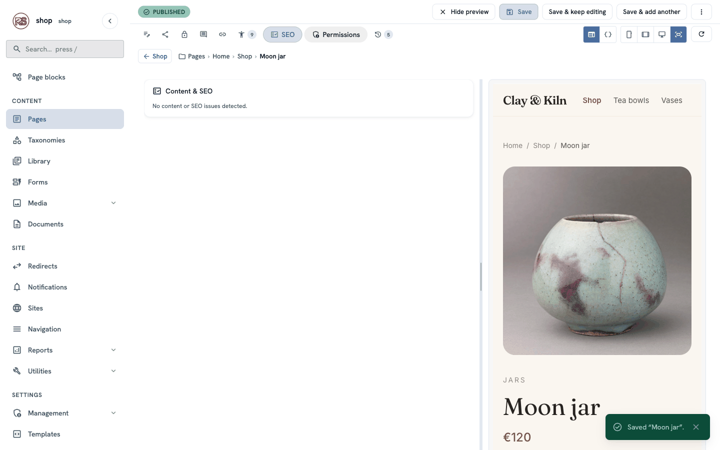This screenshot has width=720, height=450.
Task: Open the SEO tab
Action: (x=282, y=34)
